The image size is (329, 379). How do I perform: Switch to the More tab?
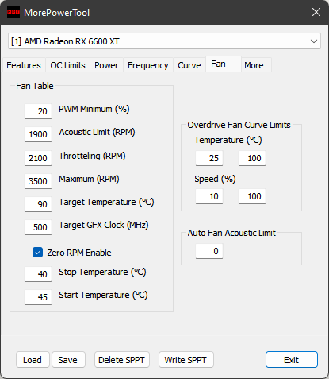(x=254, y=65)
